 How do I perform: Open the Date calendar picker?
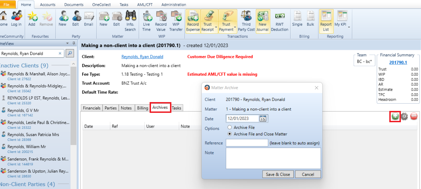[x=263, y=119]
